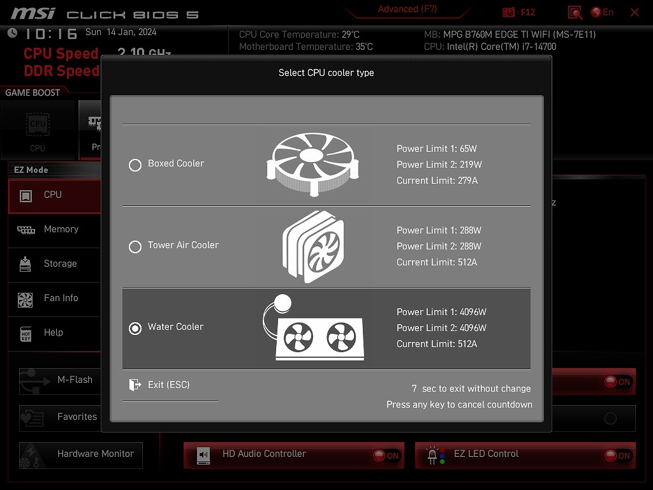This screenshot has width=653, height=490.
Task: Select the Tower Air Cooler radio button
Action: tap(135, 247)
